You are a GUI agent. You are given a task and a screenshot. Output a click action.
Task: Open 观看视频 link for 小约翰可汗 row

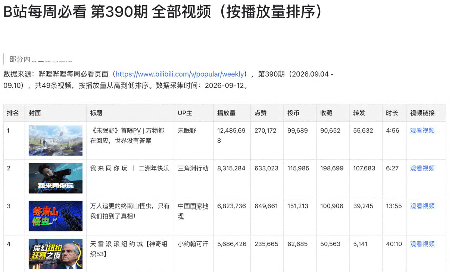point(422,244)
